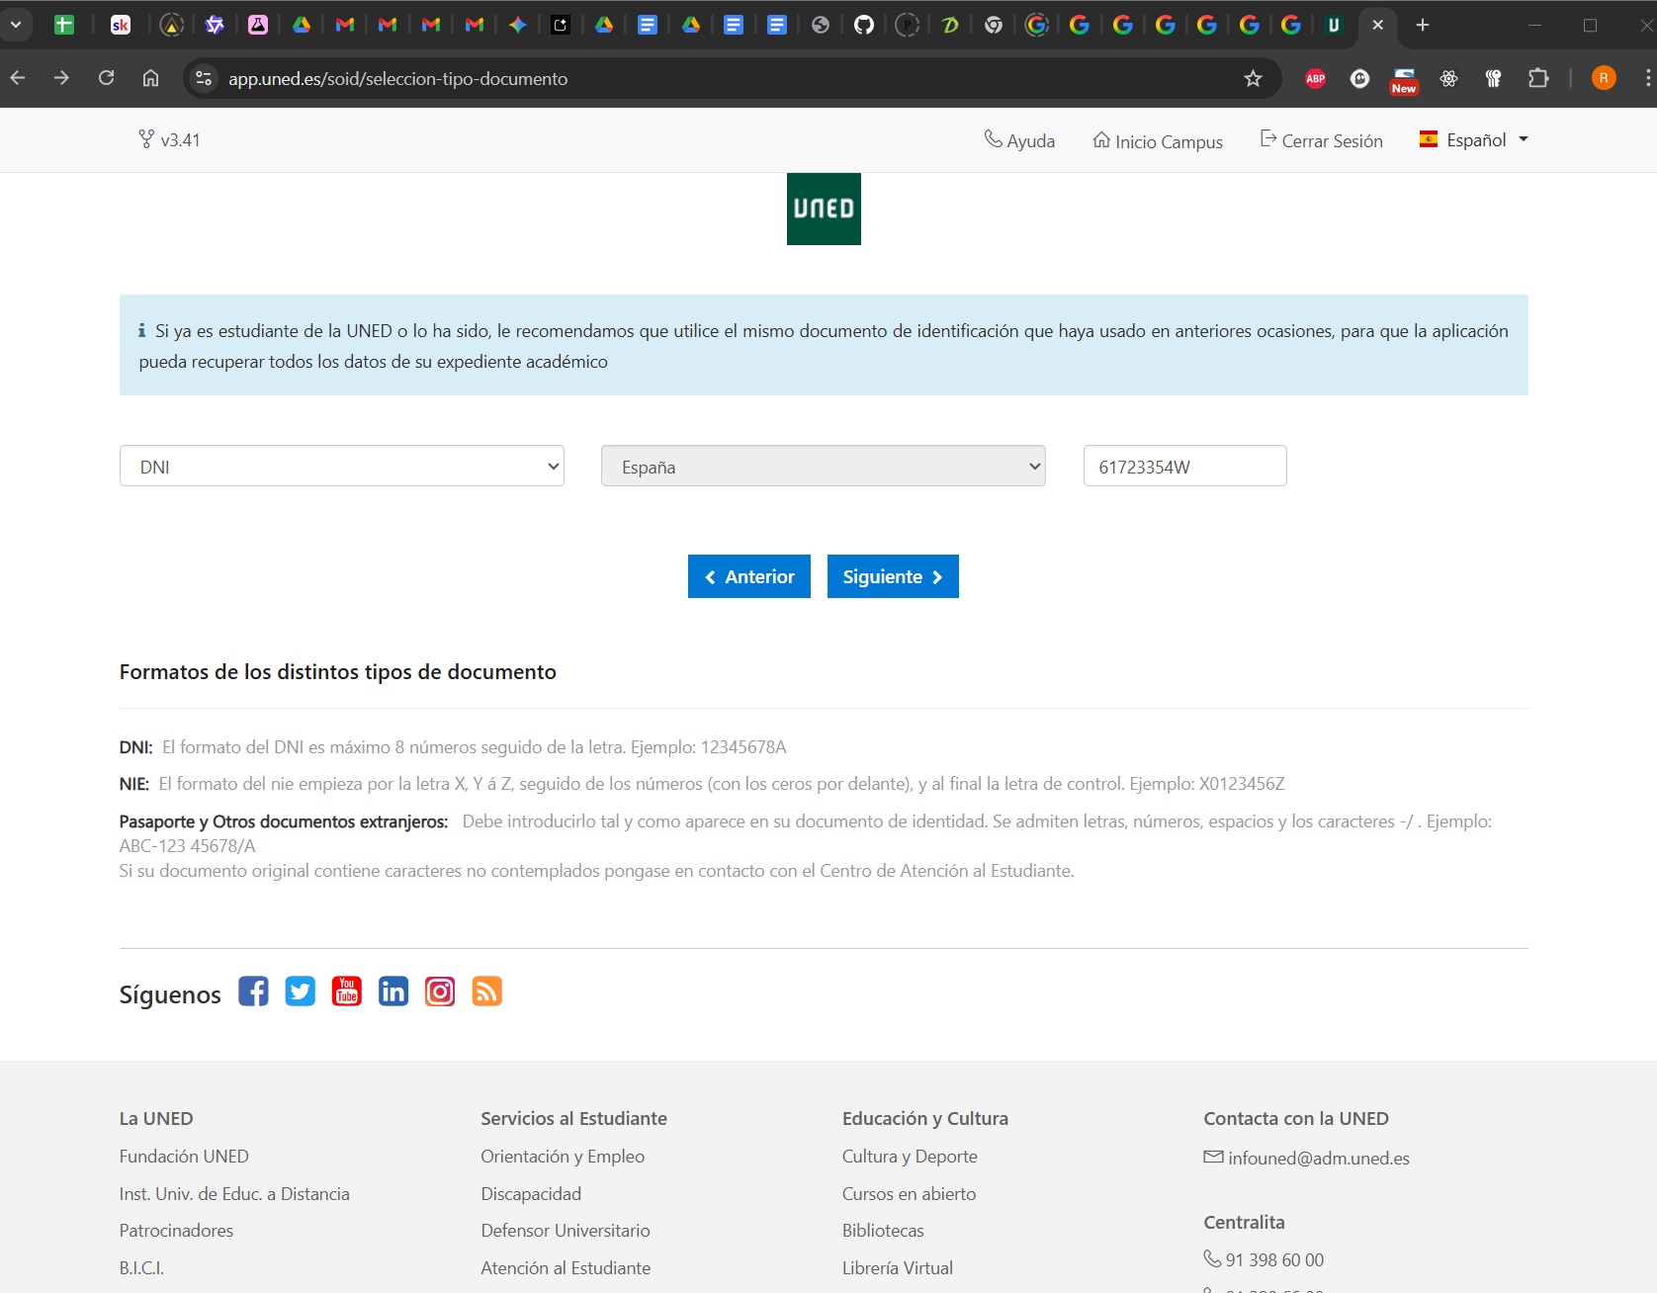This screenshot has height=1293, width=1657.
Task: Open the browser extensions puzzle icon
Action: [1537, 79]
